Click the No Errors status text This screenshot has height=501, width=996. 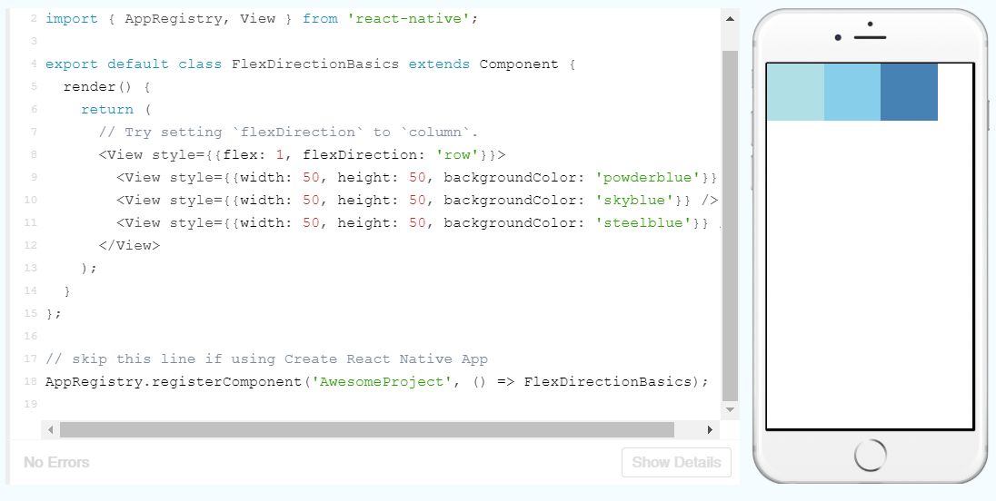coord(56,462)
